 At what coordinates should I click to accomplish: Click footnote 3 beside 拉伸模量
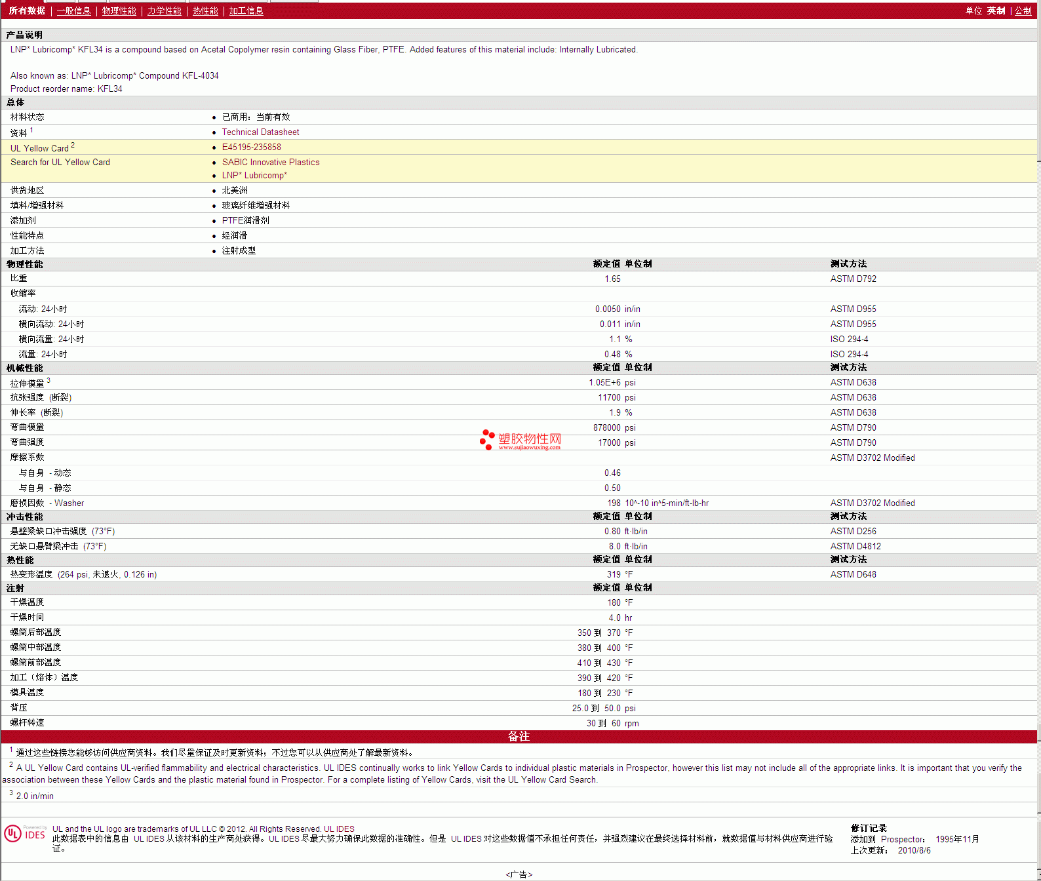click(x=49, y=380)
